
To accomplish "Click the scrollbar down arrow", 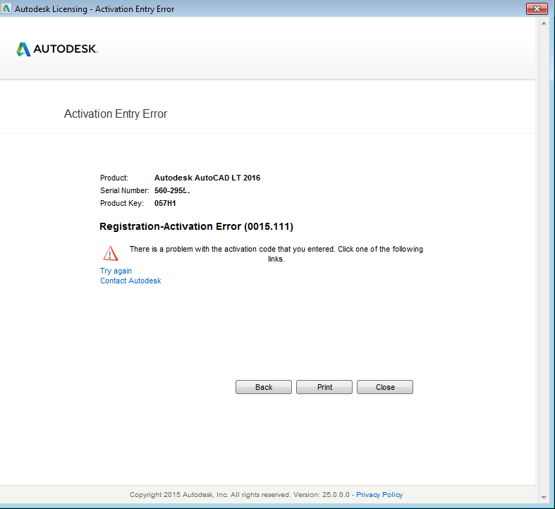I will pyautogui.click(x=544, y=497).
